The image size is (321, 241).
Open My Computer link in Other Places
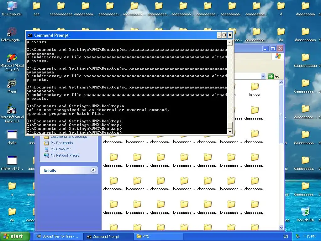click(61, 149)
